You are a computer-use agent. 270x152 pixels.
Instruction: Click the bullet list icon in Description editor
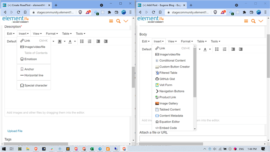pyautogui.click(x=82, y=41)
